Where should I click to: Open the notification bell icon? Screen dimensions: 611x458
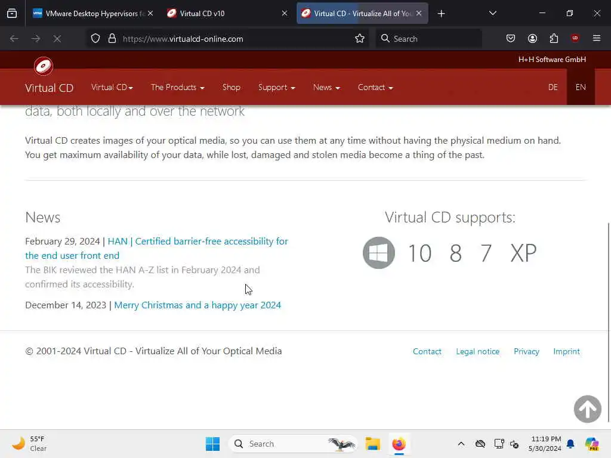570,444
